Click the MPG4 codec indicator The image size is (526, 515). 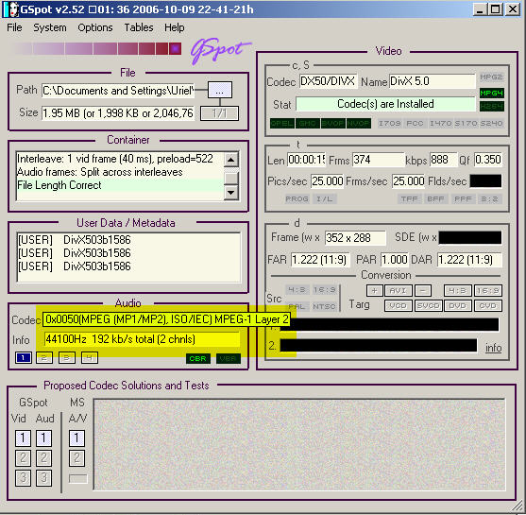tap(491, 93)
